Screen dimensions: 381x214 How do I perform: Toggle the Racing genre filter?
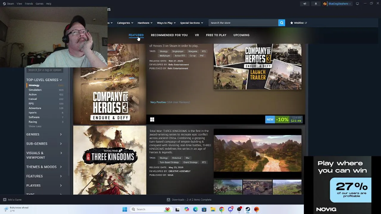(45, 122)
